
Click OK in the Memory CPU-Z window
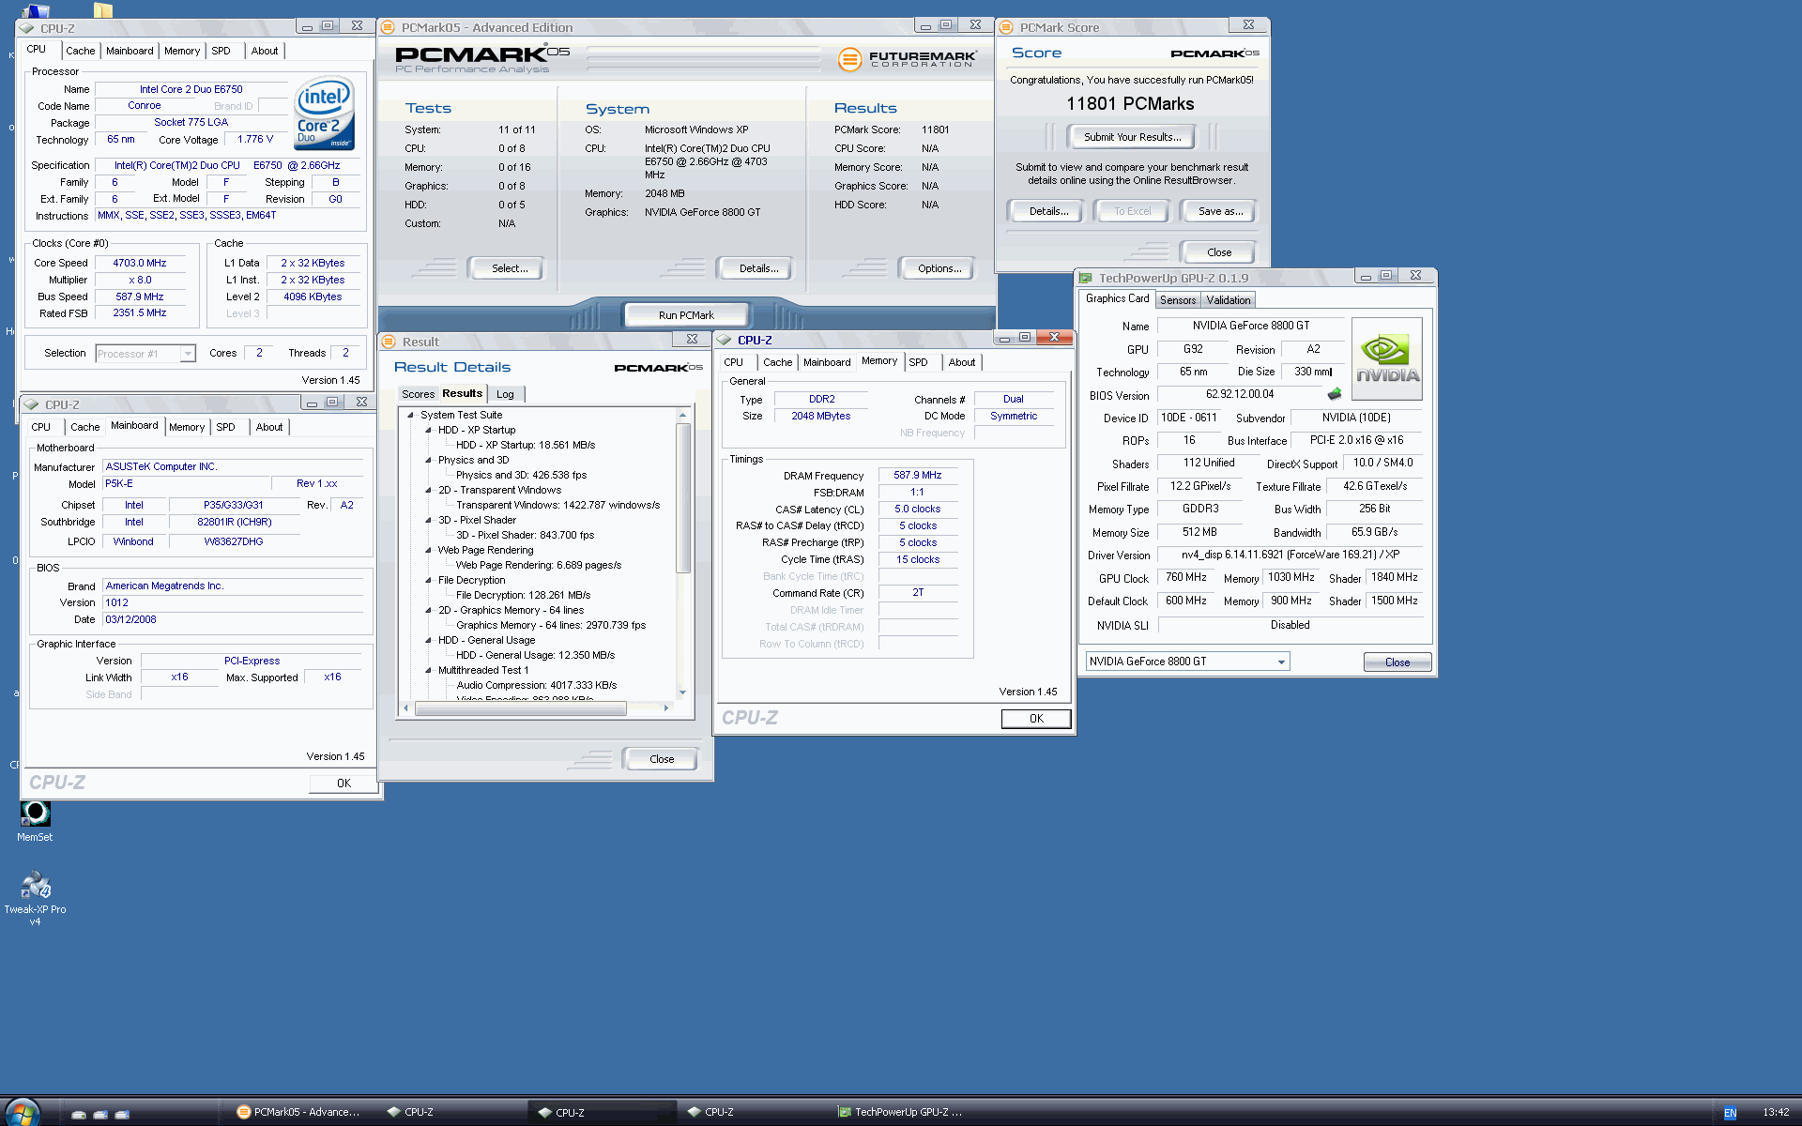tap(1036, 719)
